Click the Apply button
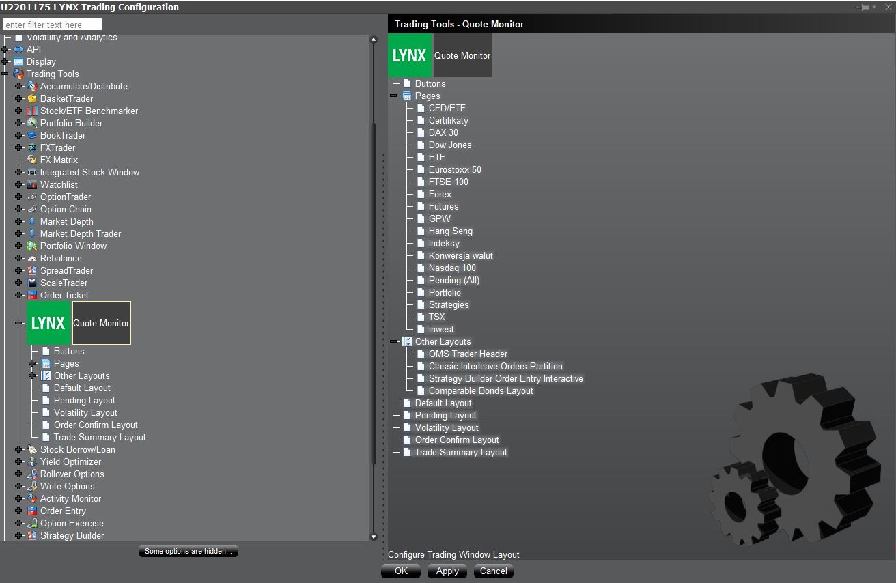 (447, 571)
